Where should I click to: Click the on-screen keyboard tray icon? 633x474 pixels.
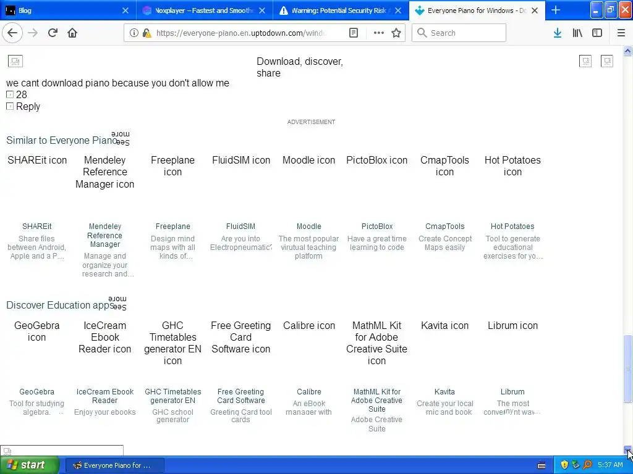542,465
